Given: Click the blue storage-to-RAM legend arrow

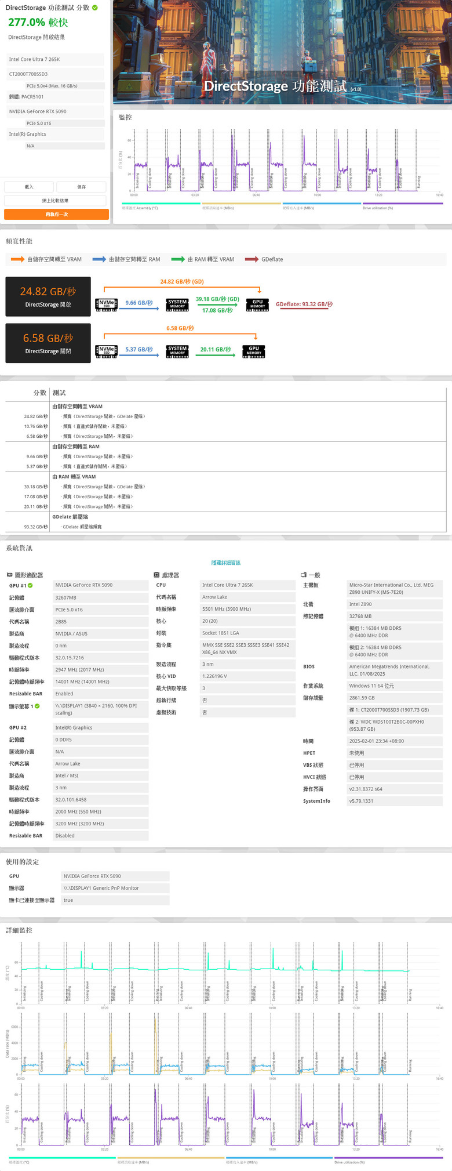Looking at the screenshot, I should 99,259.
